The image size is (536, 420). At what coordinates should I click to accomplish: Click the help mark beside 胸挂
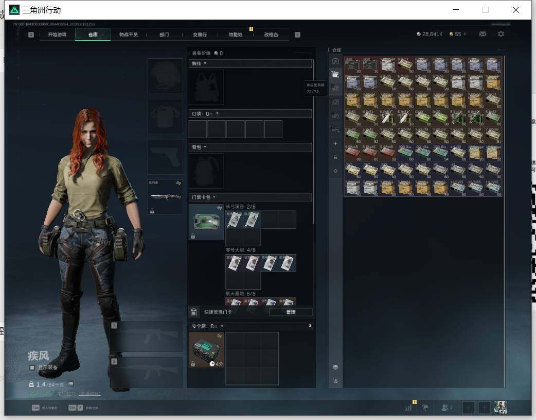click(205, 64)
